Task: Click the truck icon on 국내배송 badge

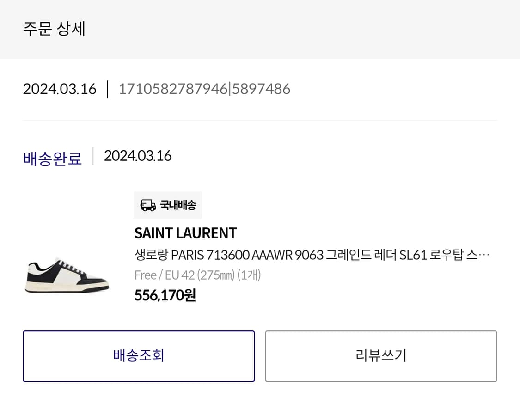Action: point(147,205)
